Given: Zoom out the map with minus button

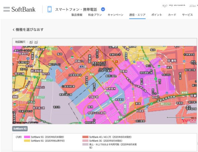Looking at the screenshot, I should 36,42.
